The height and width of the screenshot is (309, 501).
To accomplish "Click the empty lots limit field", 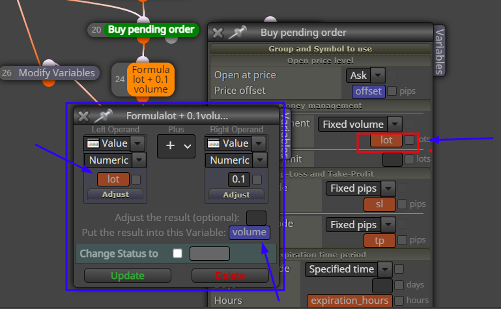I will [392, 159].
